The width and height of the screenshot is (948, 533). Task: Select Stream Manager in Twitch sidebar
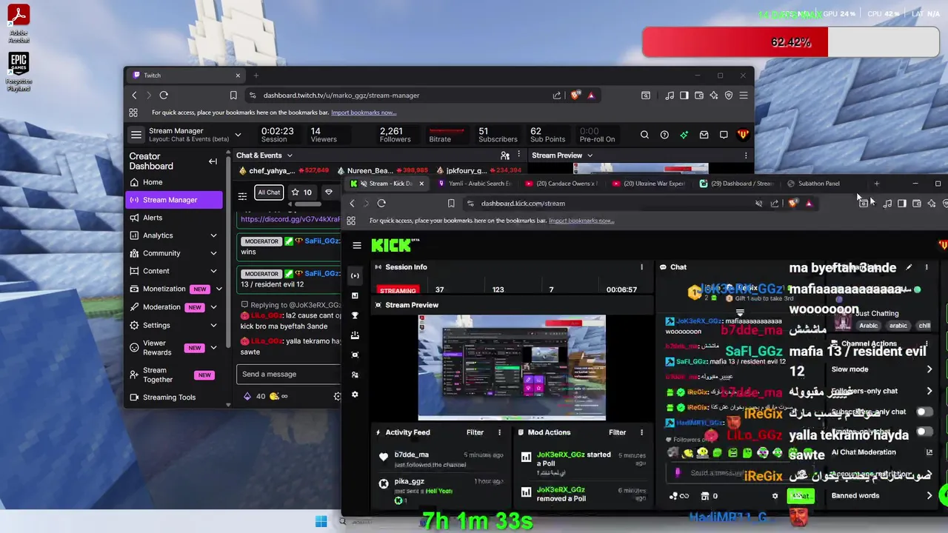click(174, 200)
